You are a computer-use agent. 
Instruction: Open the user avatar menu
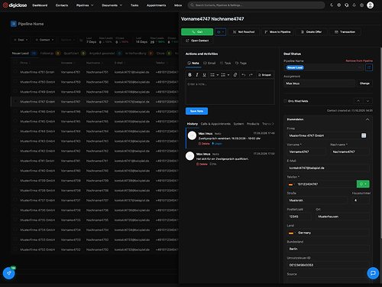(371, 5)
